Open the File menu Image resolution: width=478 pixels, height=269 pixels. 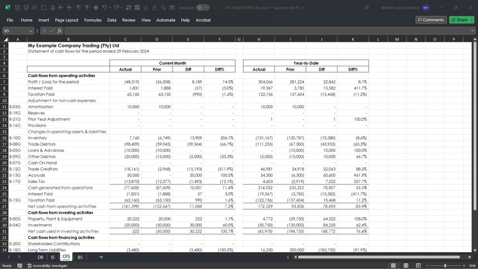10,20
